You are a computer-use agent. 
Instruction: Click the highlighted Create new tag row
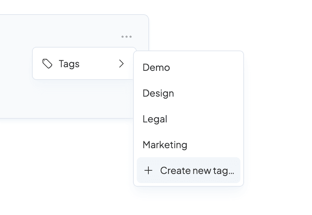[188, 170]
